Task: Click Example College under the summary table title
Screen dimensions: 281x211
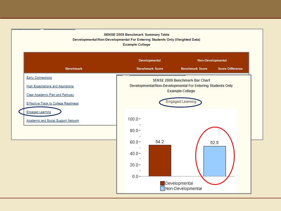Action: point(137,45)
